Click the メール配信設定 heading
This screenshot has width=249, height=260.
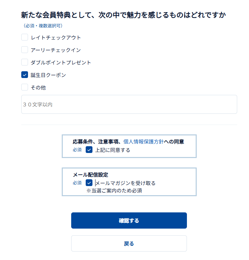tap(90, 175)
